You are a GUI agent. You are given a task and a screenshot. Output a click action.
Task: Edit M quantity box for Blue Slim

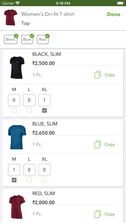tap(14, 170)
